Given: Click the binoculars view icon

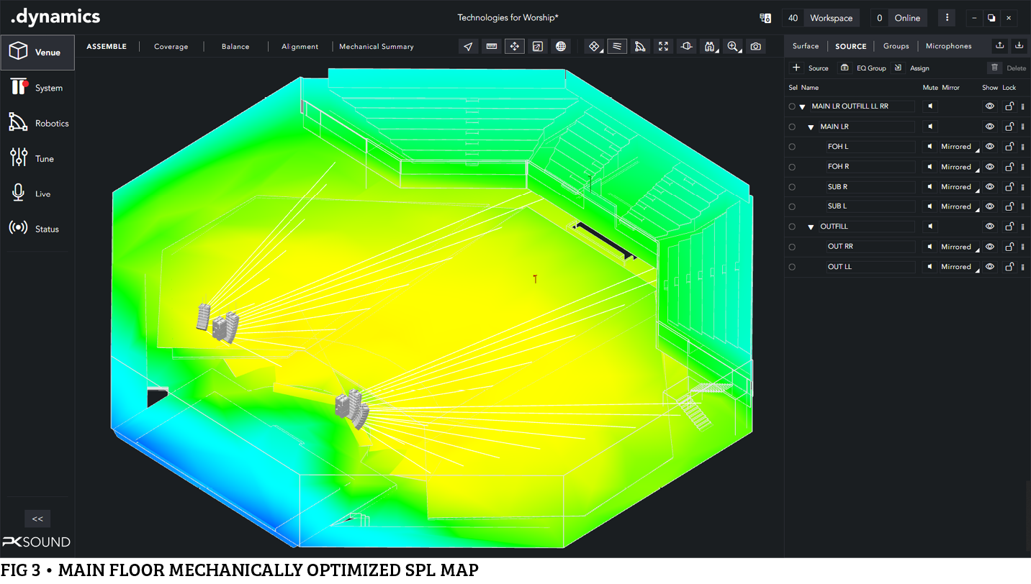Looking at the screenshot, I should click(x=709, y=47).
